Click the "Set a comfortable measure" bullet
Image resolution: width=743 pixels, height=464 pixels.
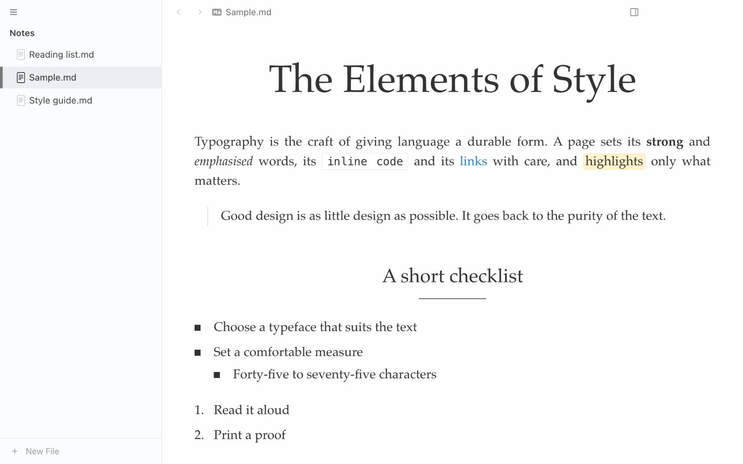288,352
